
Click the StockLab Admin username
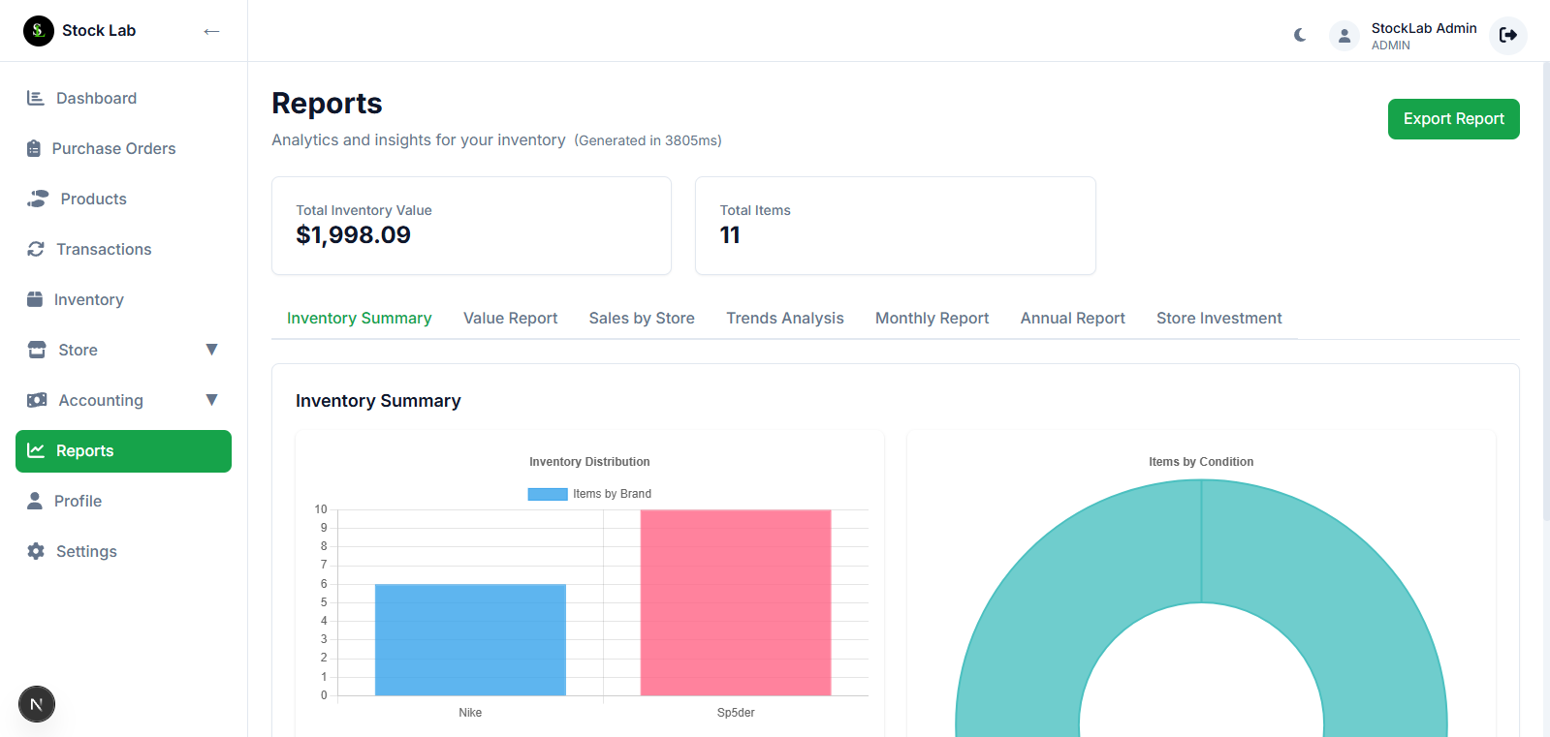point(1424,28)
